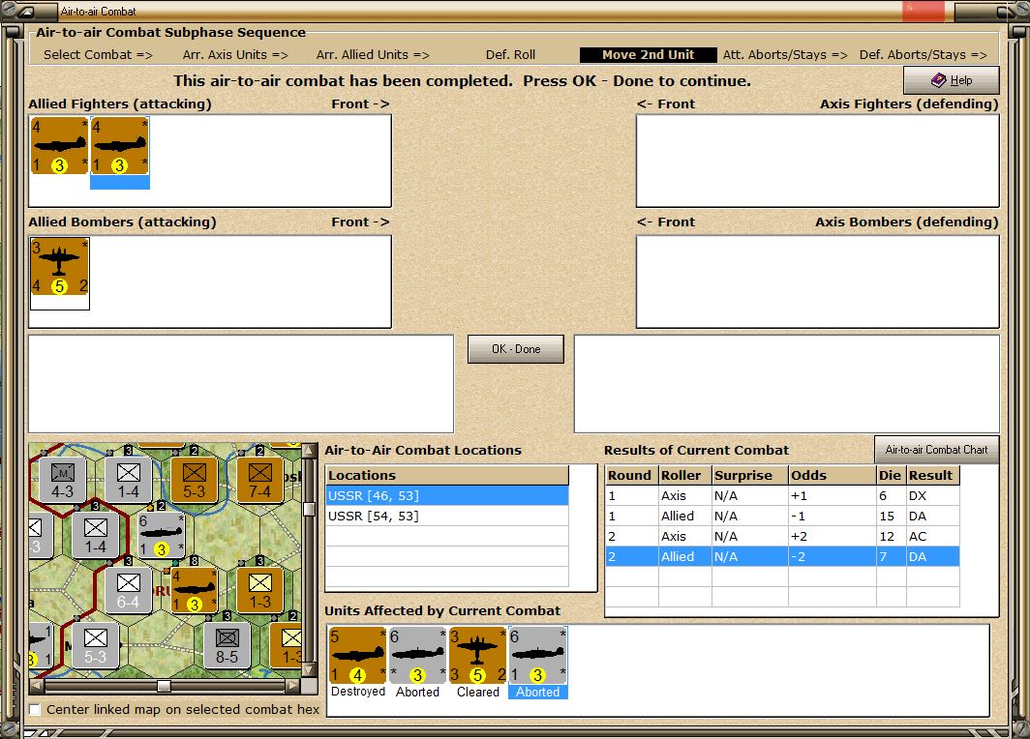Click the Help book icon

(x=939, y=80)
